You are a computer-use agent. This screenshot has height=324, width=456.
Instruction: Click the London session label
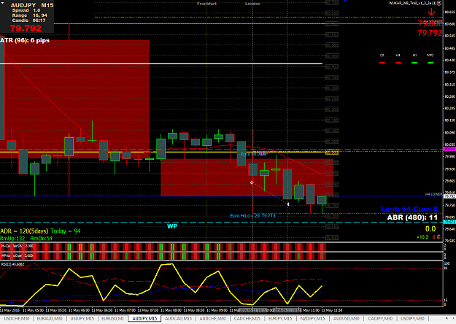point(252,4)
